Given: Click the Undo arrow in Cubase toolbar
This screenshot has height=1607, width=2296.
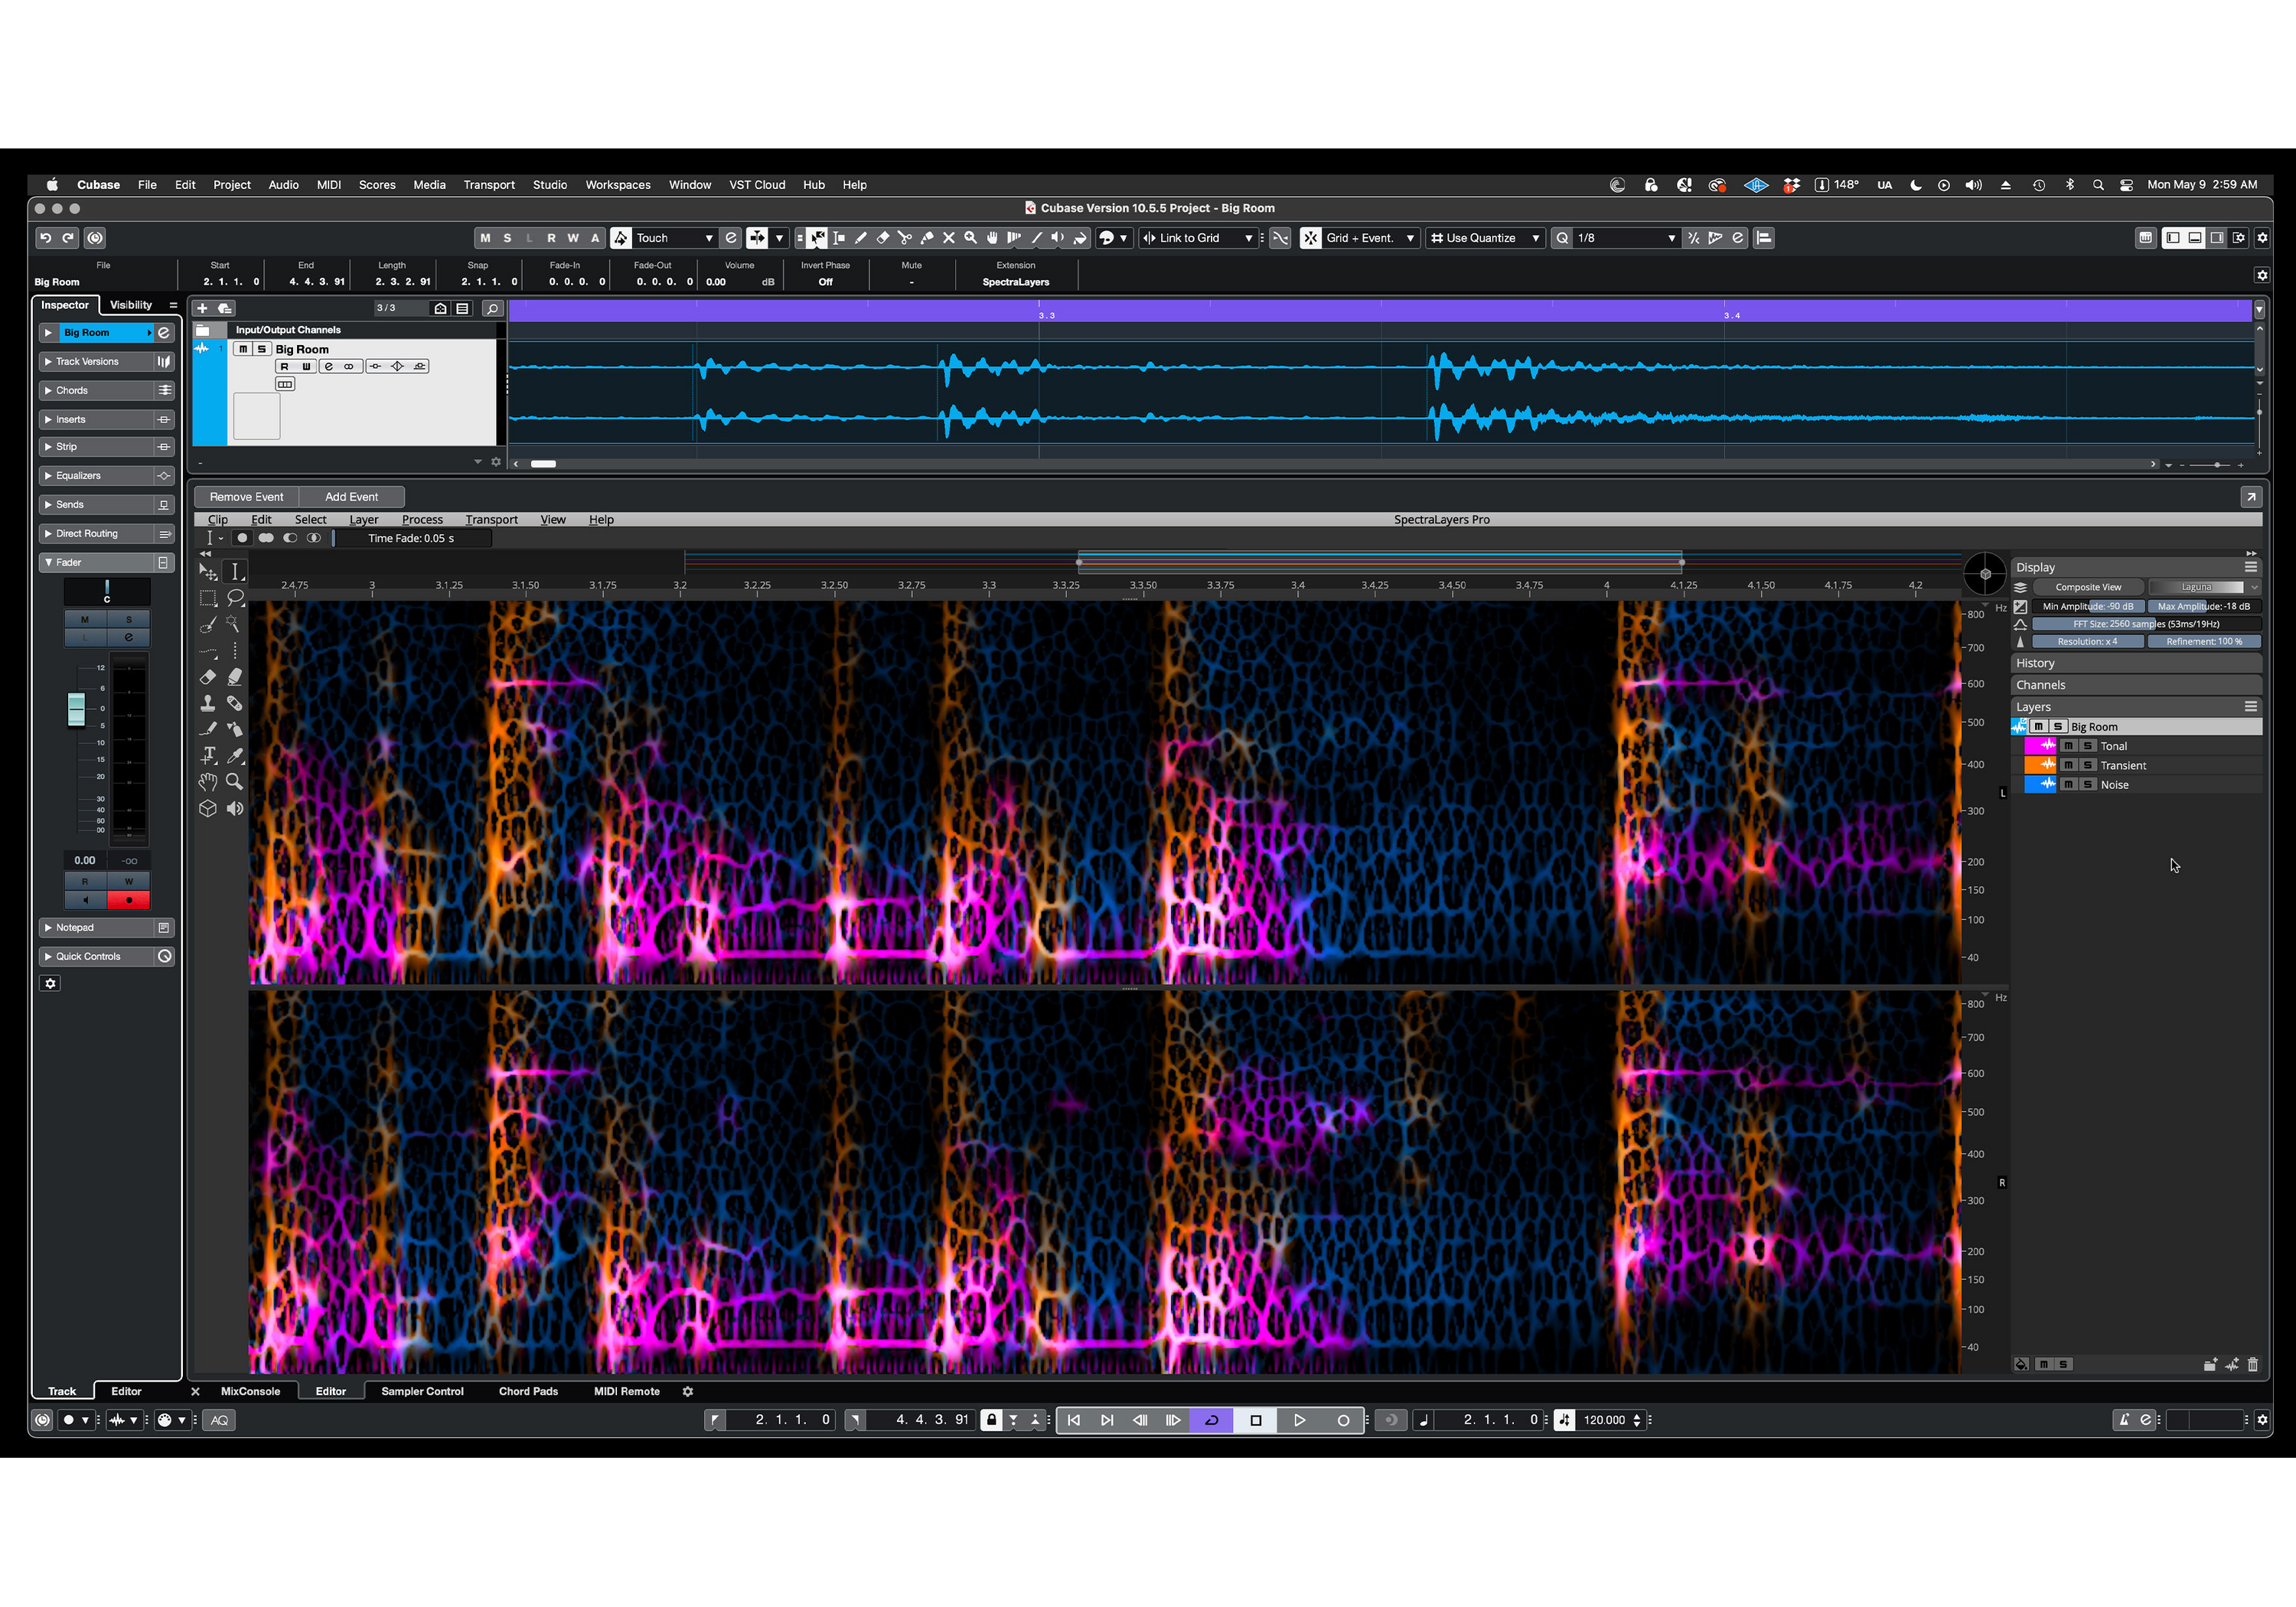Looking at the screenshot, I should click(x=45, y=238).
